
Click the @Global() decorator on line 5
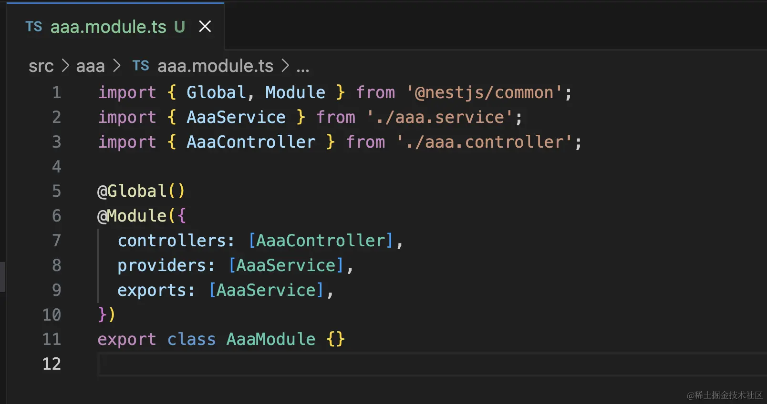coord(141,191)
